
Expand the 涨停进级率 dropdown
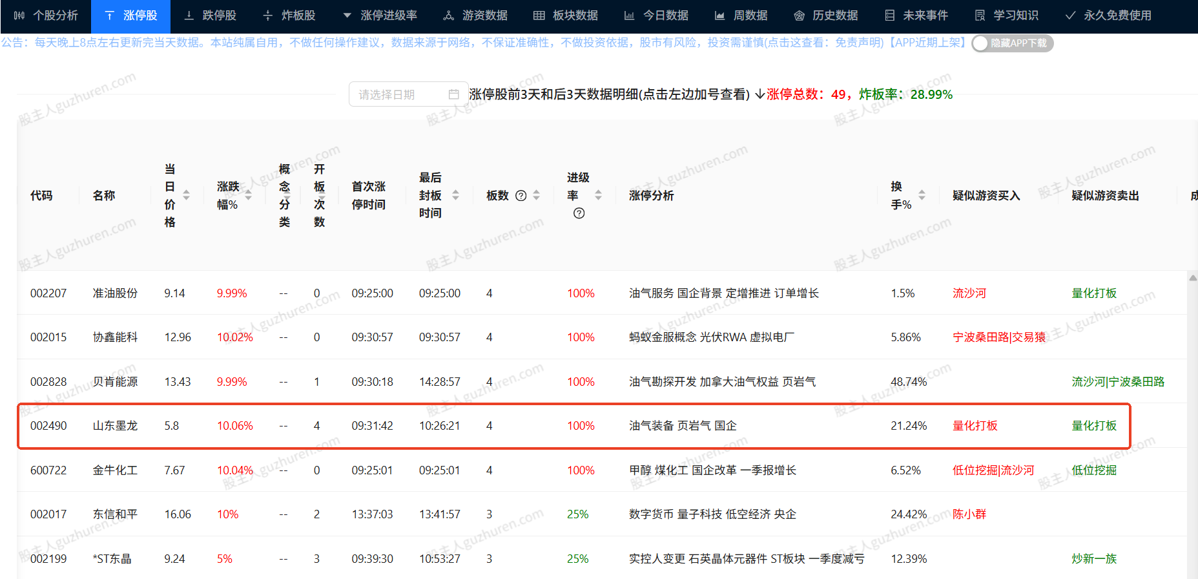coord(380,16)
